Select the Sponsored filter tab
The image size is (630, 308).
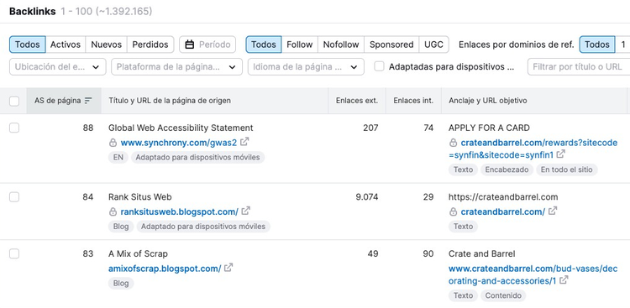point(391,44)
